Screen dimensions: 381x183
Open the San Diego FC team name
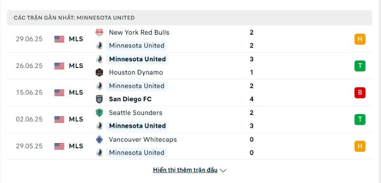click(130, 99)
